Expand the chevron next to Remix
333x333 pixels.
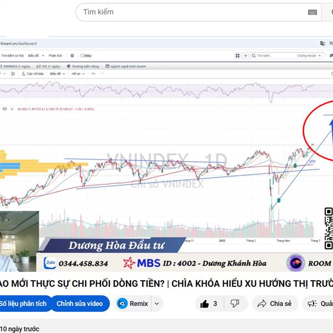157,304
